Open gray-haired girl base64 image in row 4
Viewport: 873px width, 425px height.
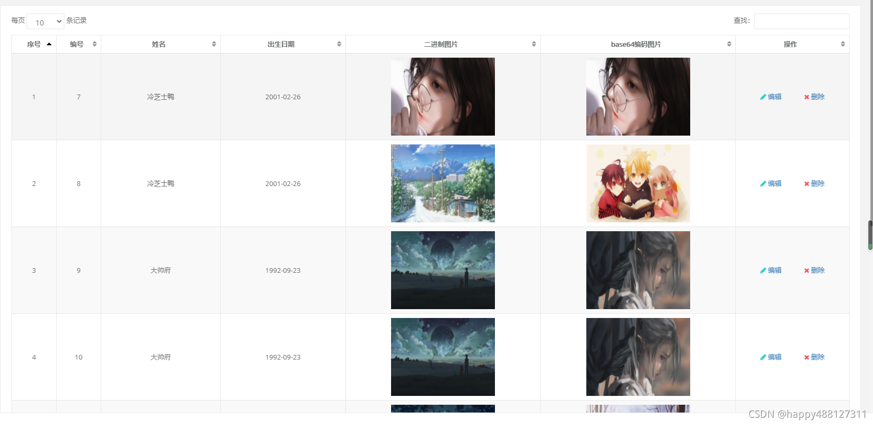point(638,357)
